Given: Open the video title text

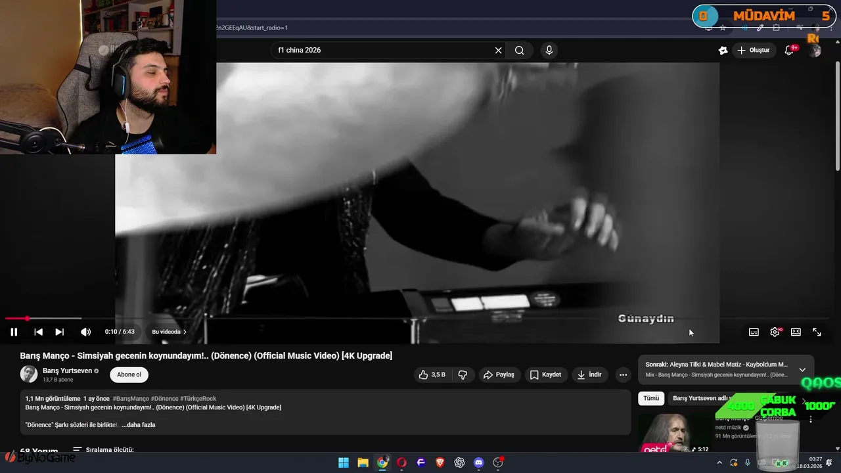Looking at the screenshot, I should pyautogui.click(x=206, y=355).
